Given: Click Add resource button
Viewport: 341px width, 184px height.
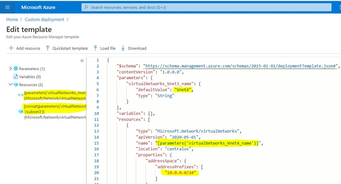Looking at the screenshot, I should click(24, 48).
